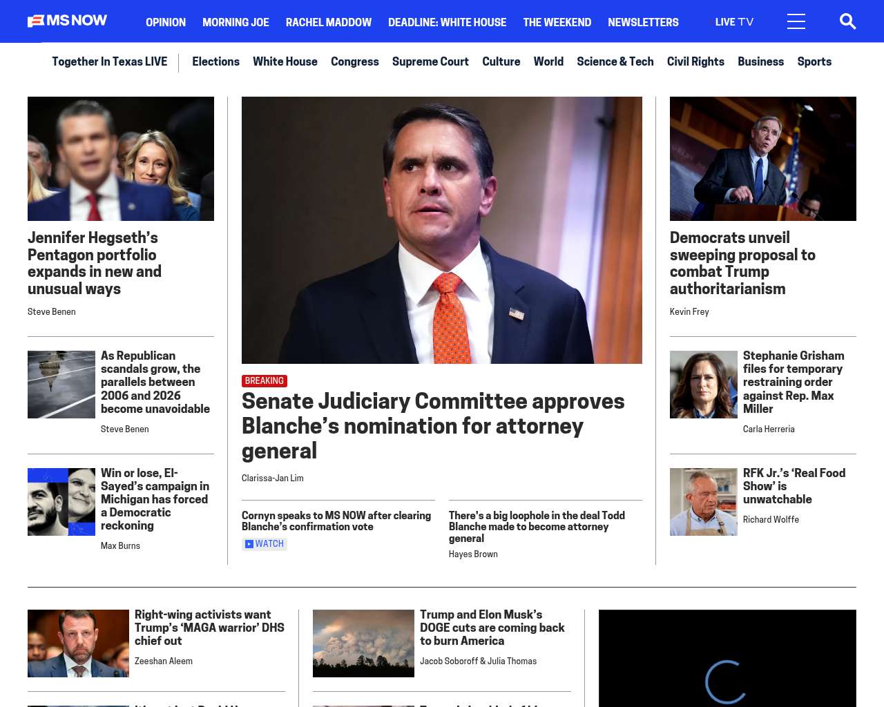View author Hayes Brown
The height and width of the screenshot is (707, 884).
tap(473, 554)
